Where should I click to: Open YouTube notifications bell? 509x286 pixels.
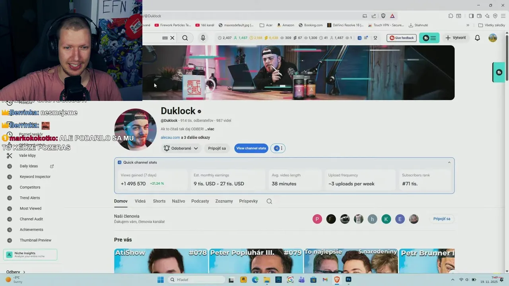click(478, 38)
